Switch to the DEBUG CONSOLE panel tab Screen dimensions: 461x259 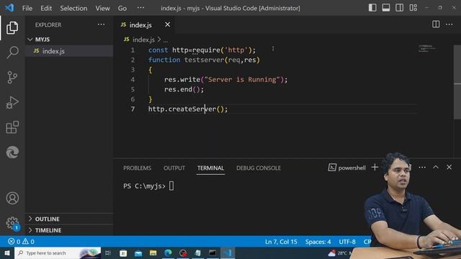[x=259, y=168]
